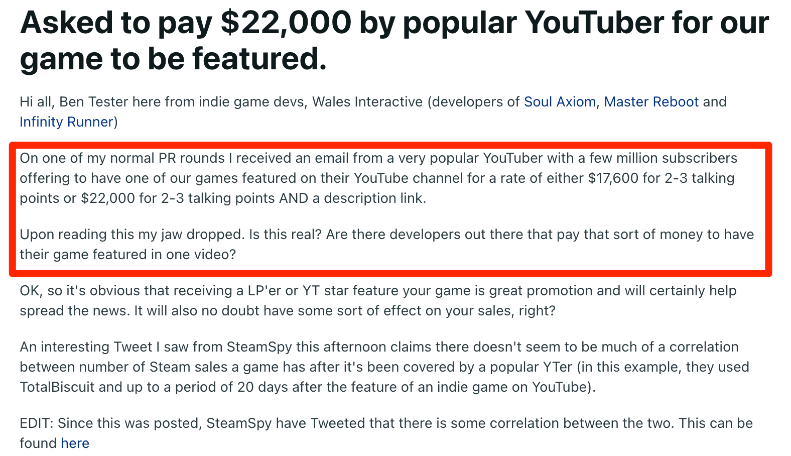Screen dimensions: 791x456
Task: Click "$22,000" in the headline
Action: [x=286, y=23]
